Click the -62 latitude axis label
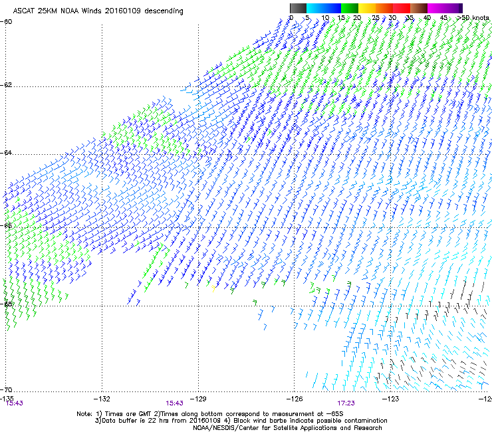This screenshot has width=492, height=432. 6,85
